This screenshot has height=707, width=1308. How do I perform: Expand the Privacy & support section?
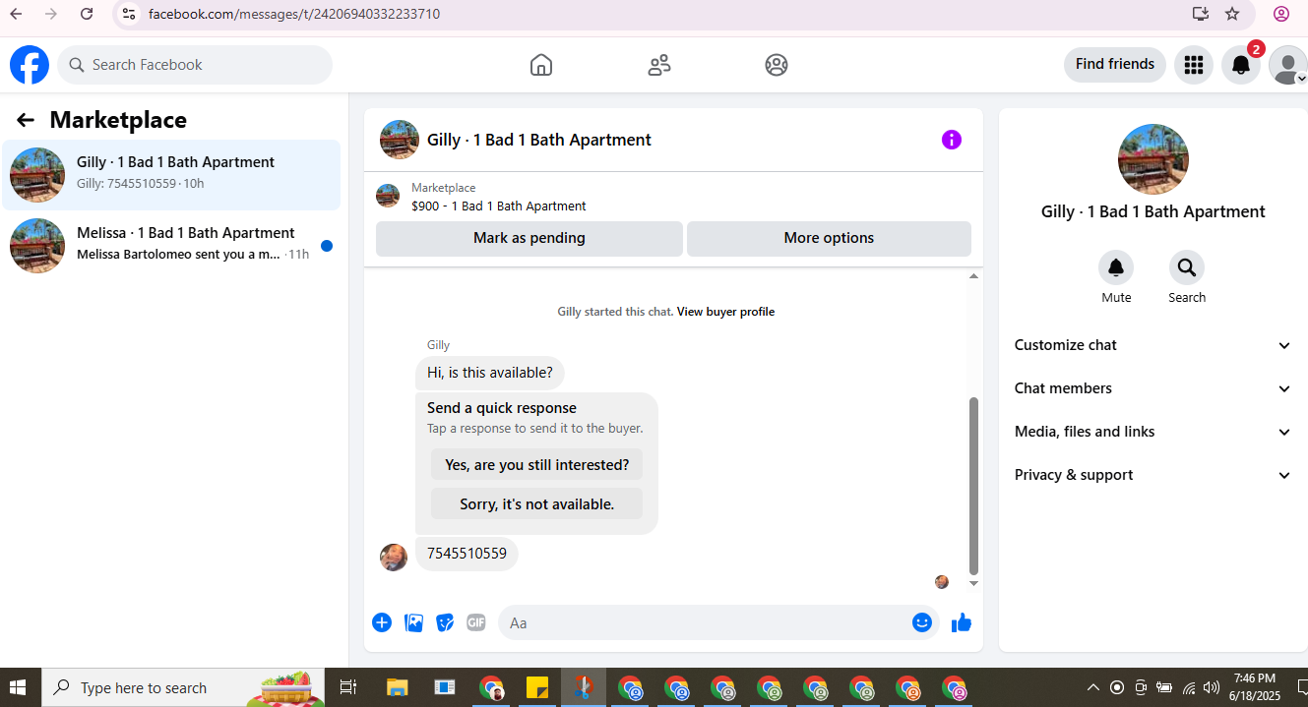(1153, 475)
